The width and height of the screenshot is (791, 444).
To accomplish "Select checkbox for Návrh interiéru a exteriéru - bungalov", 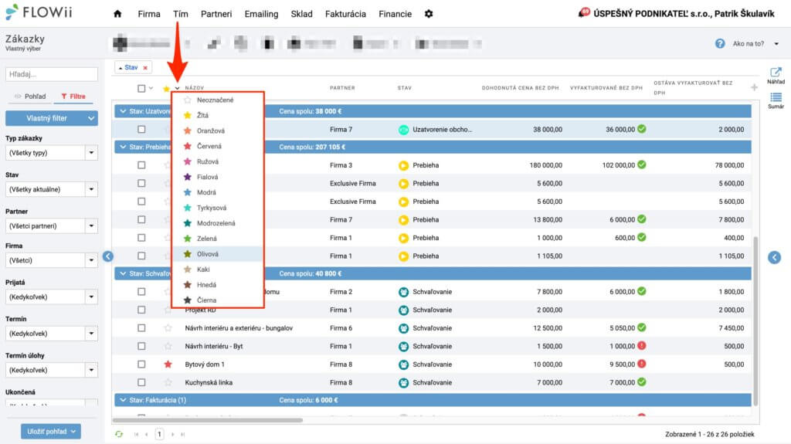I will [x=141, y=328].
